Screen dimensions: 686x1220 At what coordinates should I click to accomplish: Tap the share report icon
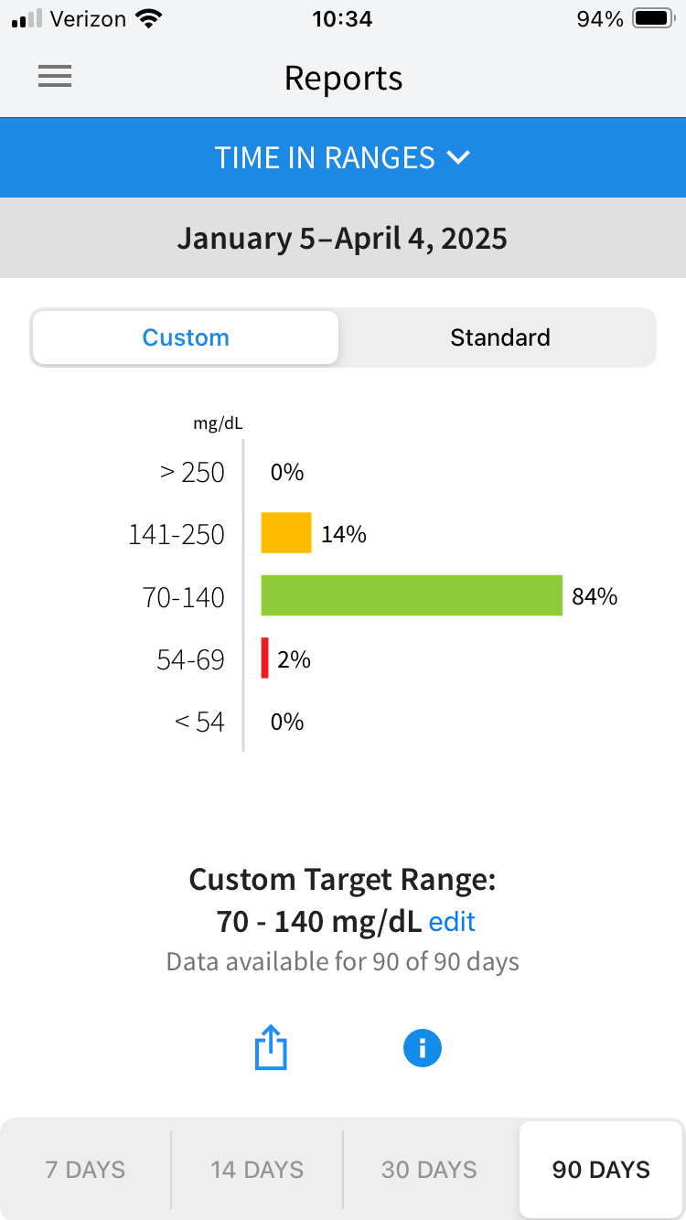point(271,1047)
